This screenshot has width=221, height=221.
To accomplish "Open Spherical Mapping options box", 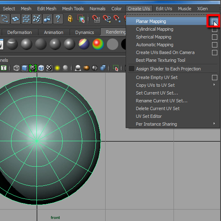I will click(214, 37).
